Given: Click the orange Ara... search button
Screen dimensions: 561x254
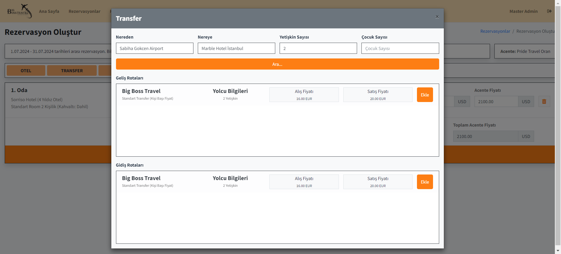Looking at the screenshot, I should pyautogui.click(x=277, y=64).
